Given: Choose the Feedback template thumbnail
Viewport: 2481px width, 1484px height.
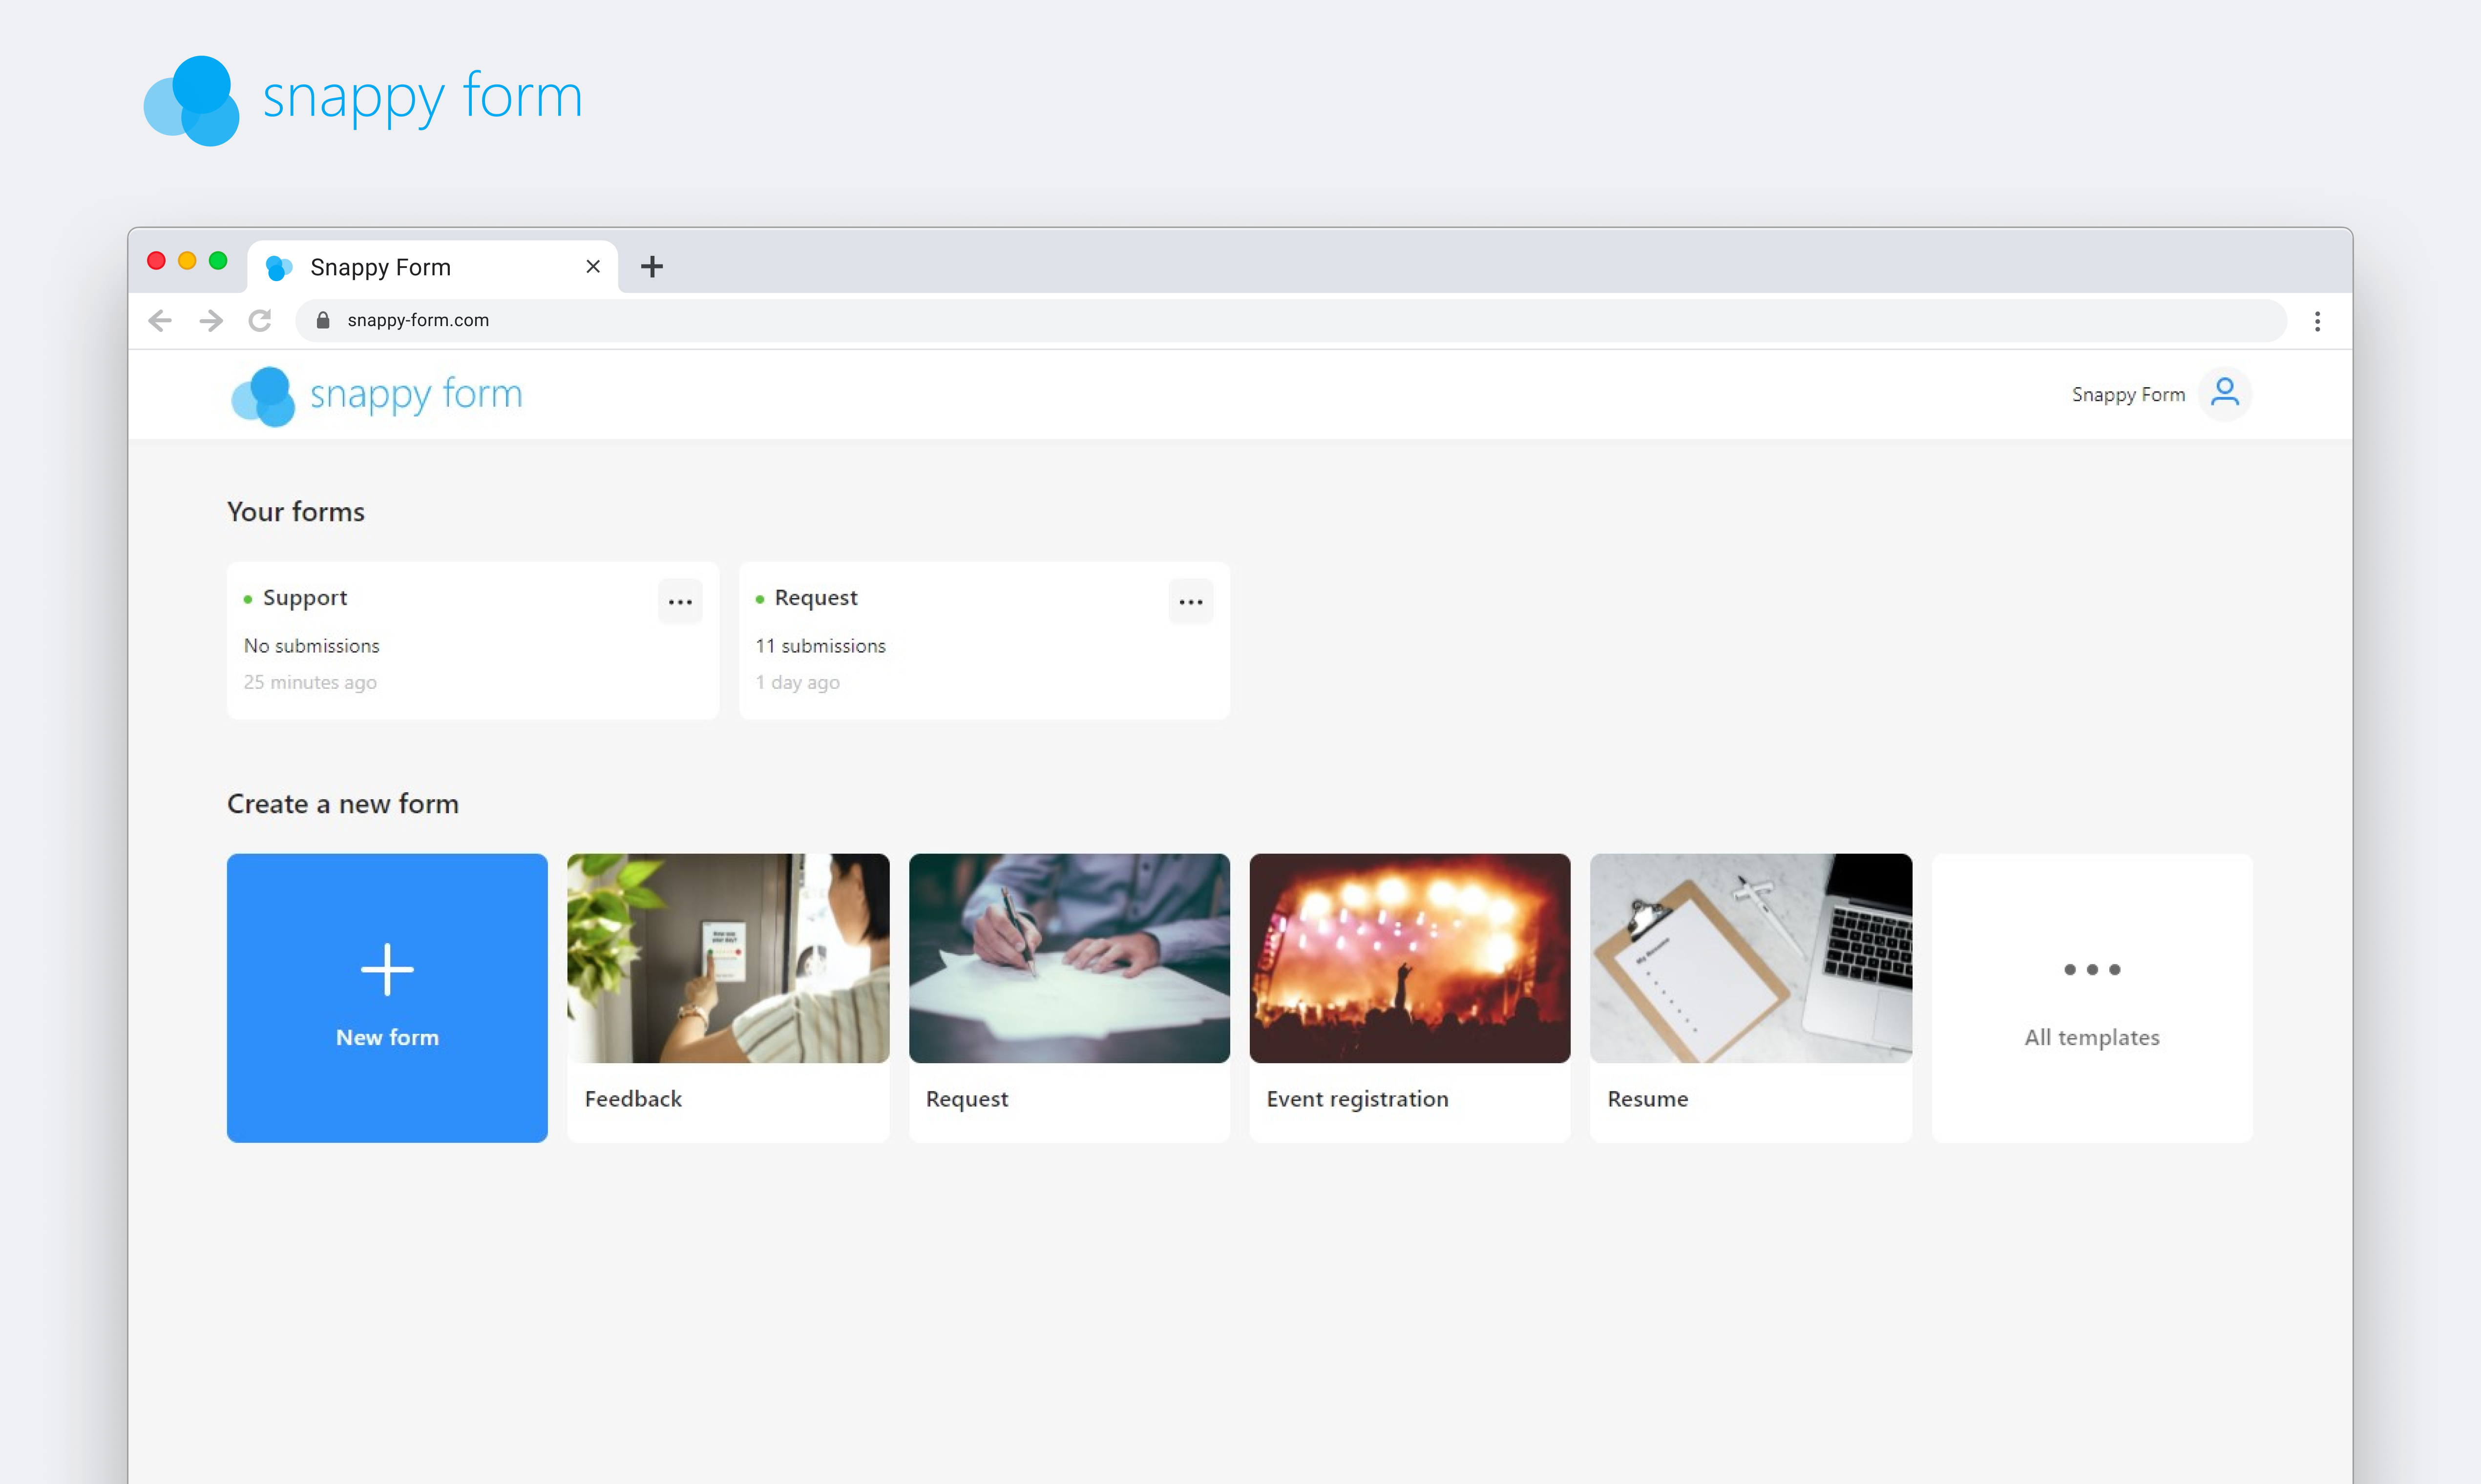Looking at the screenshot, I should click(727, 957).
